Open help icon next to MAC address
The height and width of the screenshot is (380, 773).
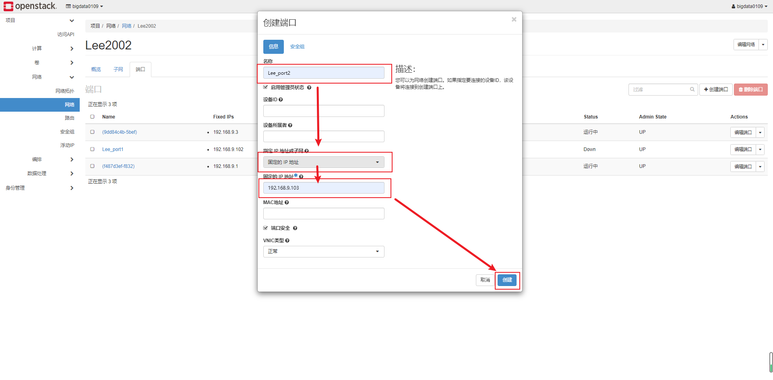click(x=287, y=202)
